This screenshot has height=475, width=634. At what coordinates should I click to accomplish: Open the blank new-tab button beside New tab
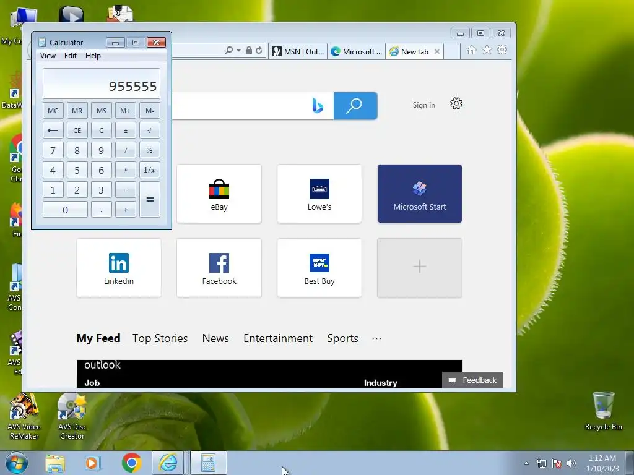(x=452, y=52)
